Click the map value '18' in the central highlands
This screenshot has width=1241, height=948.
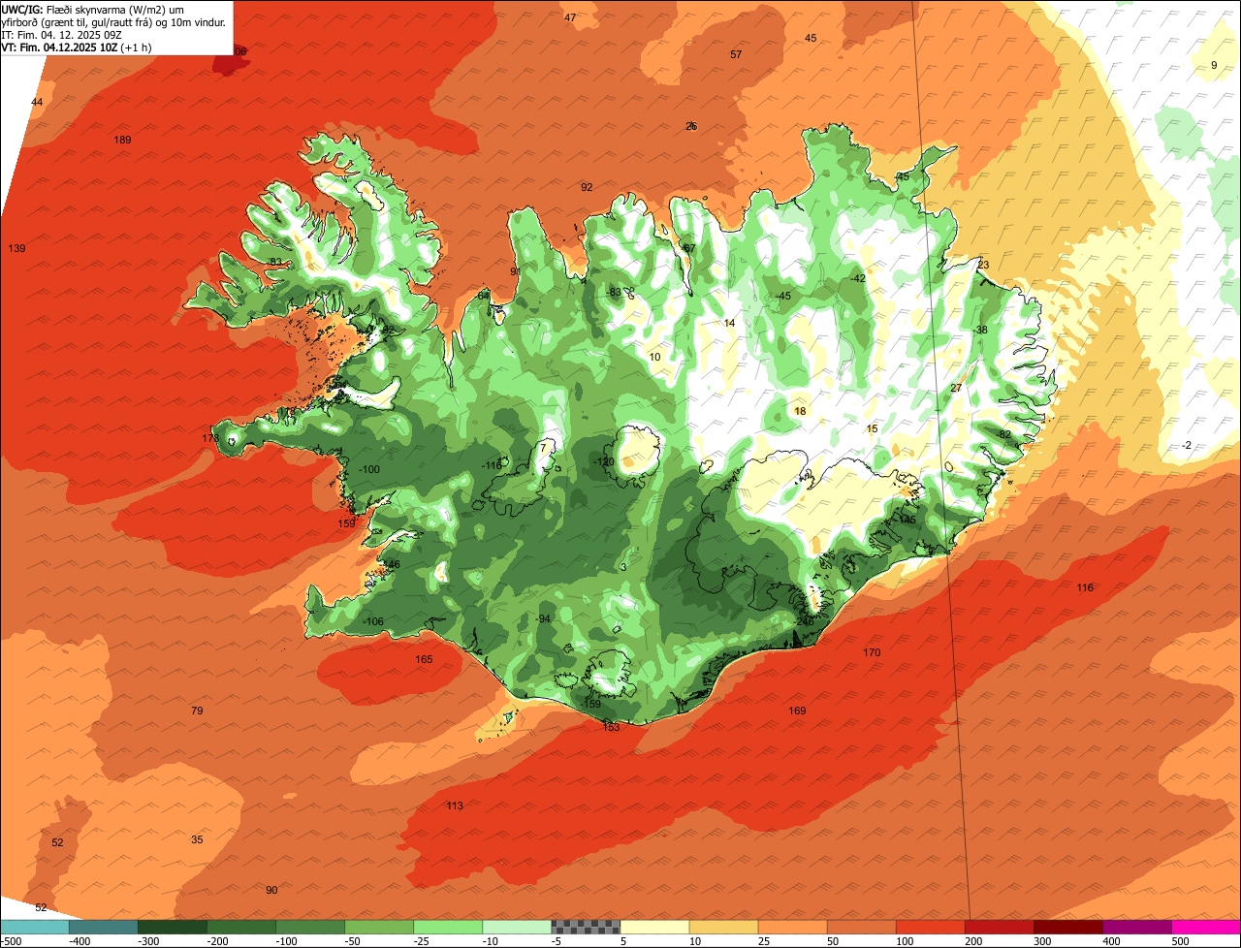[x=800, y=412]
